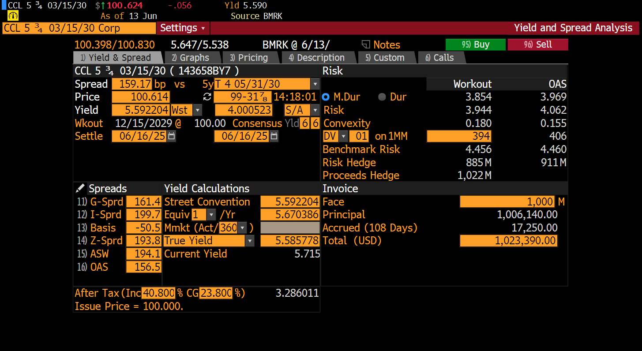Click the DV01 value 394 field

[x=459, y=136]
